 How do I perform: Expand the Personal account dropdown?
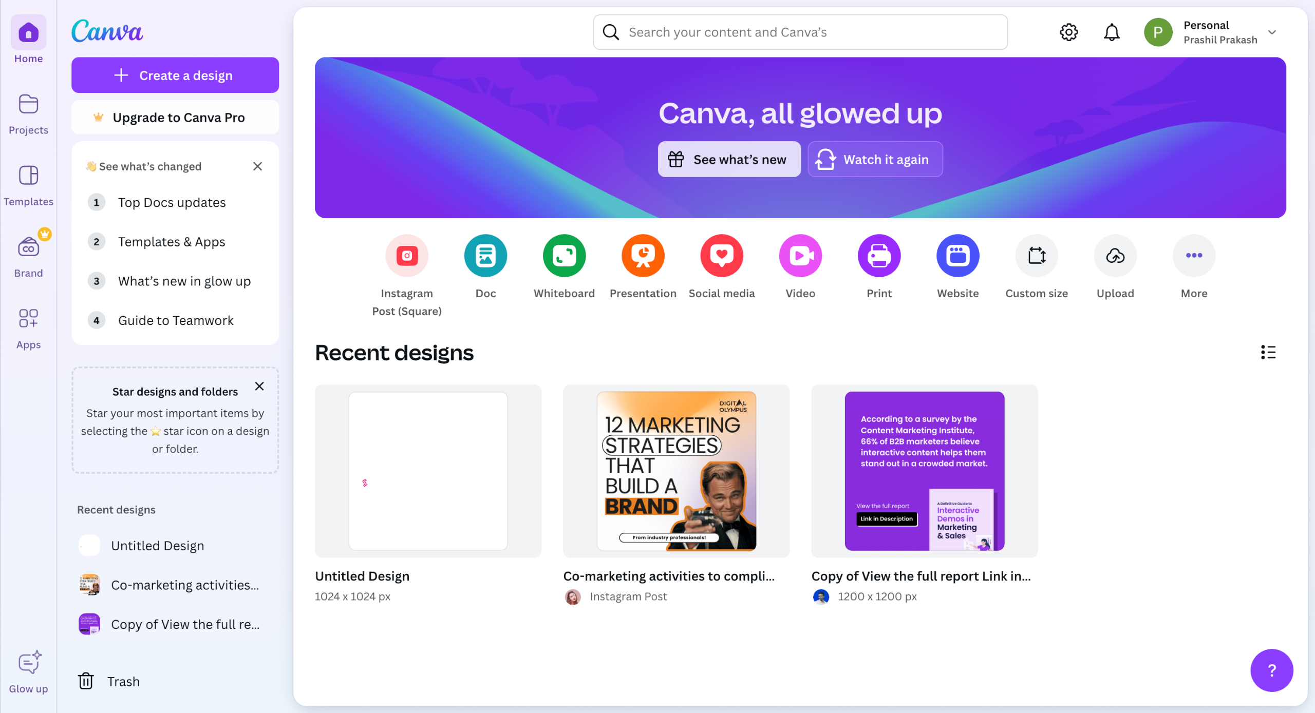(1272, 32)
